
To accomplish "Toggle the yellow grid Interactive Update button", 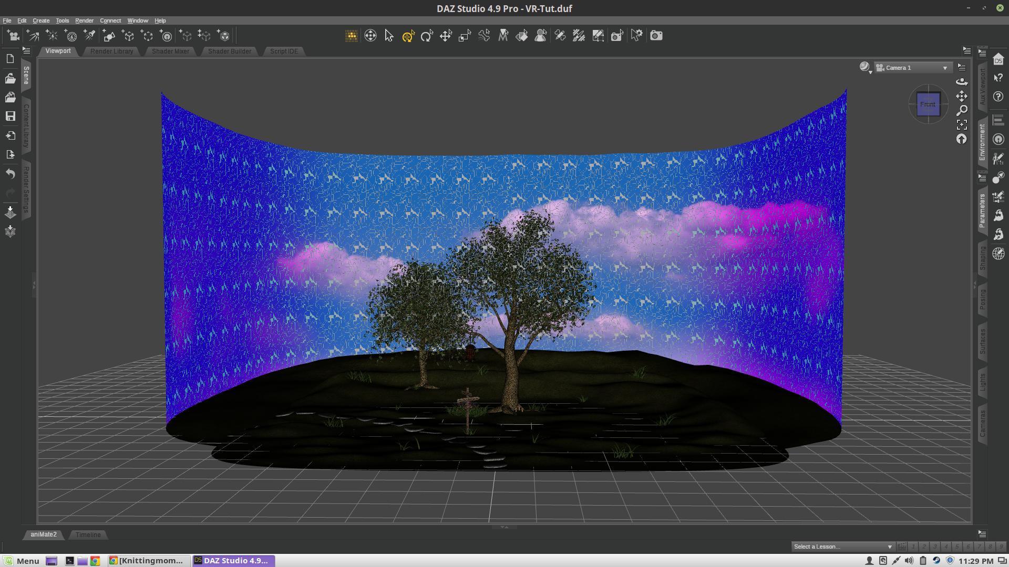I will coord(351,36).
